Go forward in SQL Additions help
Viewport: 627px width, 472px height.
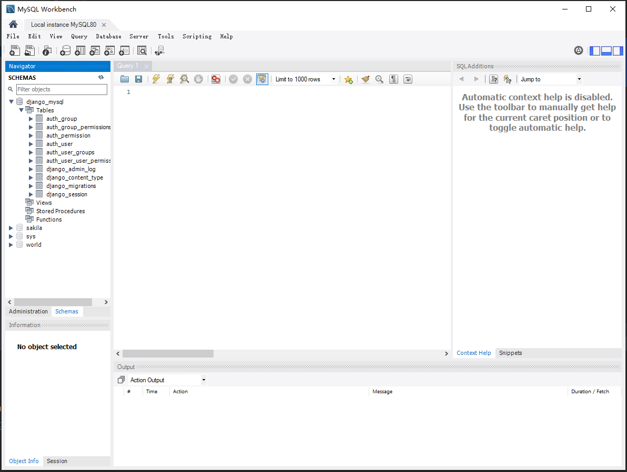[x=476, y=79]
